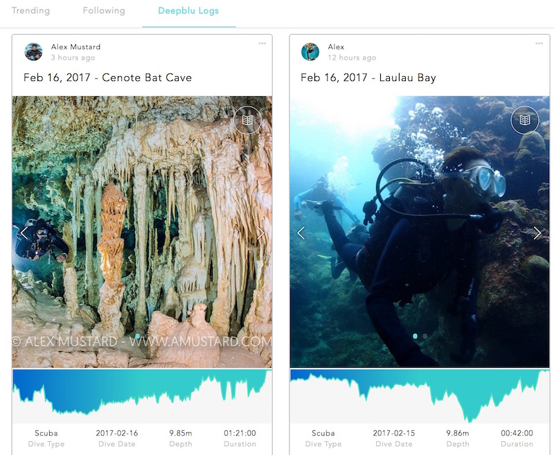Viewport: 554px width, 455px height.
Task: Open dive log book icon on Cenote Bat Cave photo
Action: point(247,120)
